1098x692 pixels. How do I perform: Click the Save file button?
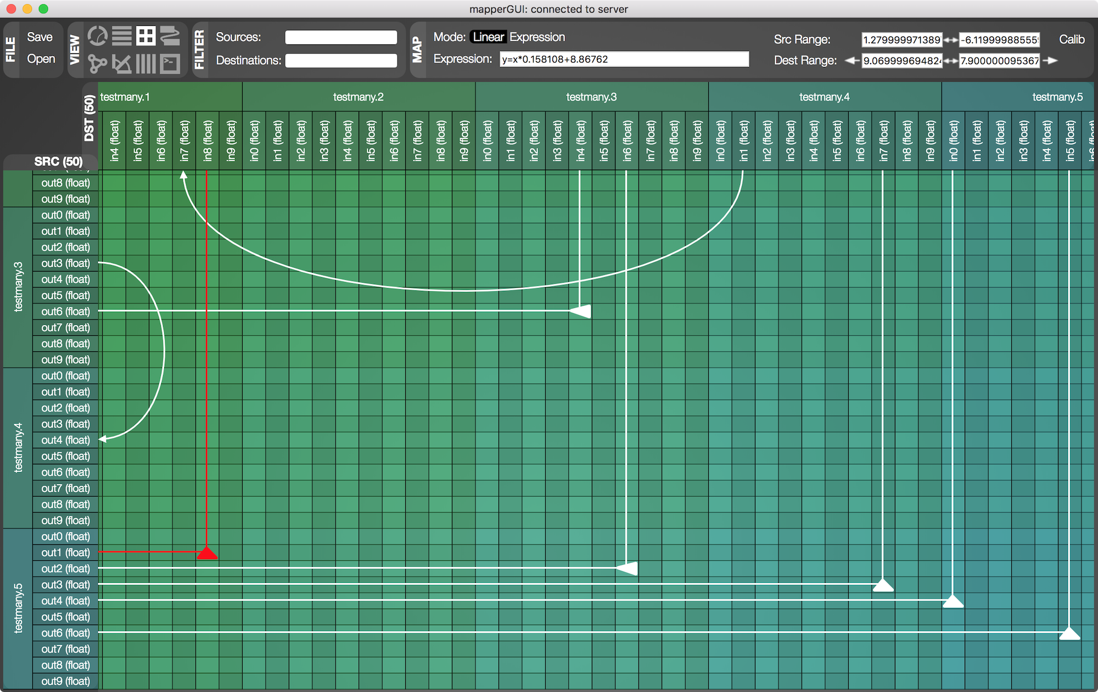[40, 37]
